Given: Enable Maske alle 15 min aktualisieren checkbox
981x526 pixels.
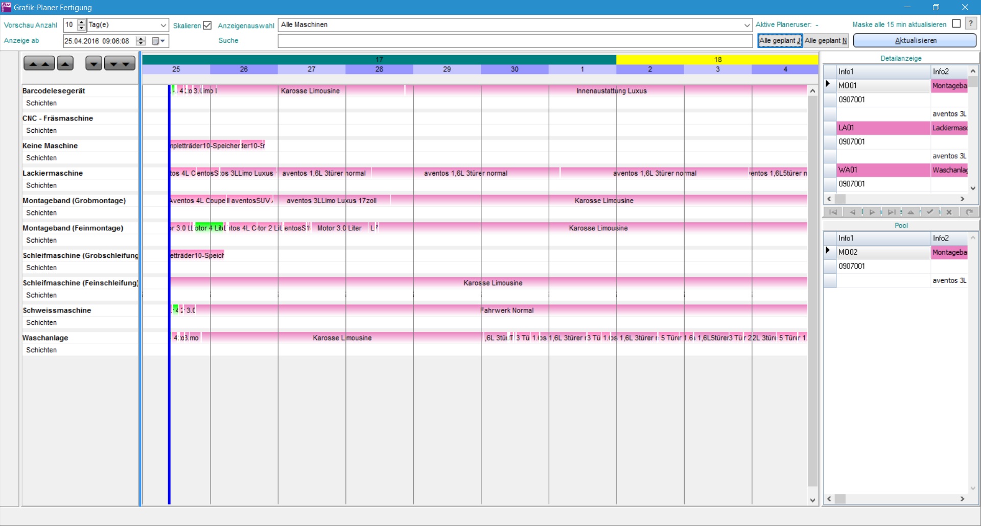Looking at the screenshot, I should click(x=956, y=24).
